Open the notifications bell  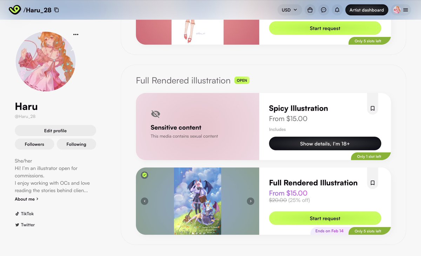337,10
